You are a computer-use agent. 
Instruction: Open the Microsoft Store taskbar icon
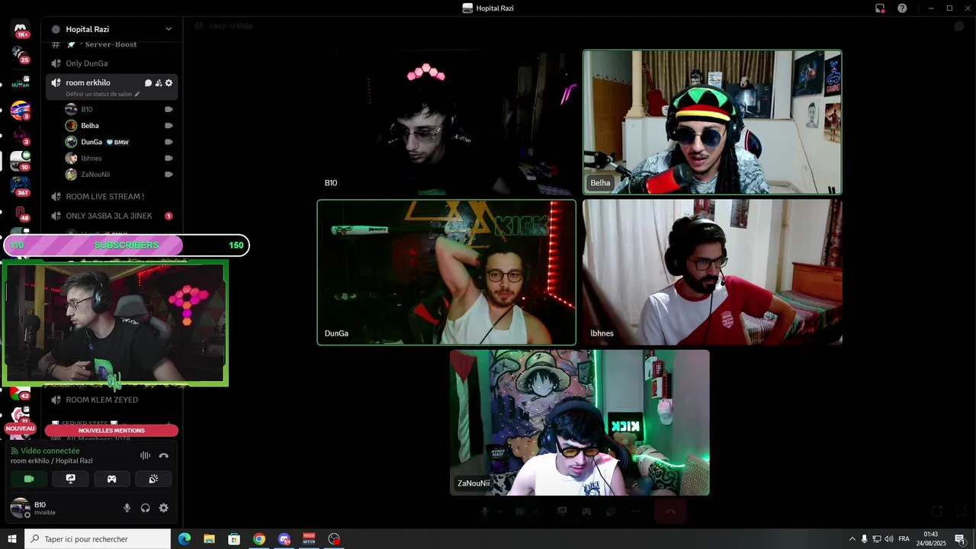click(234, 539)
